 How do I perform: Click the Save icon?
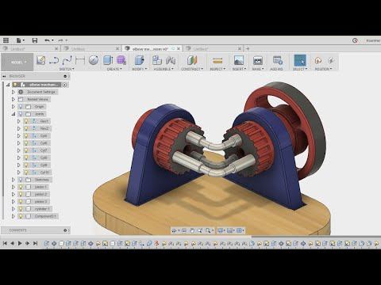pyautogui.click(x=35, y=40)
